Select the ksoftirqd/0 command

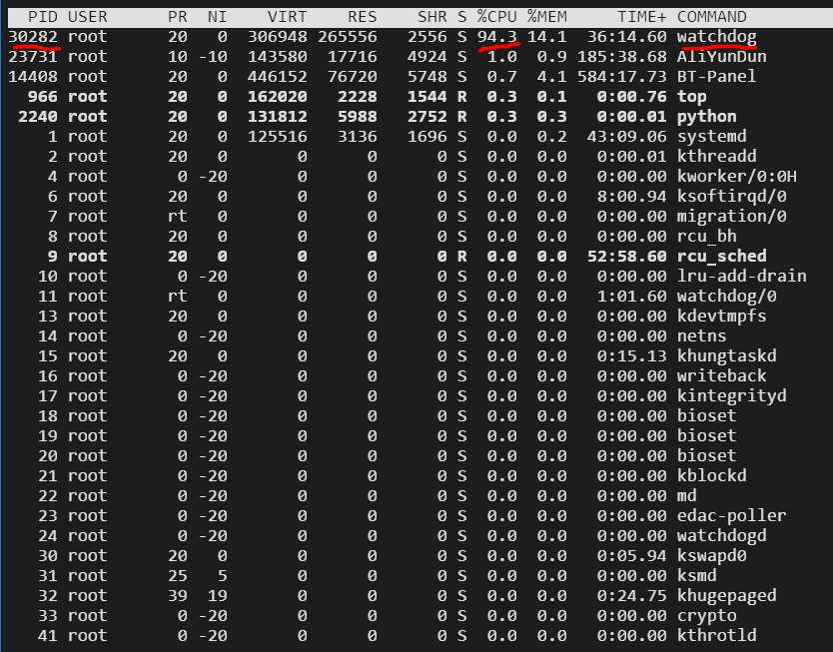pyautogui.click(x=731, y=197)
